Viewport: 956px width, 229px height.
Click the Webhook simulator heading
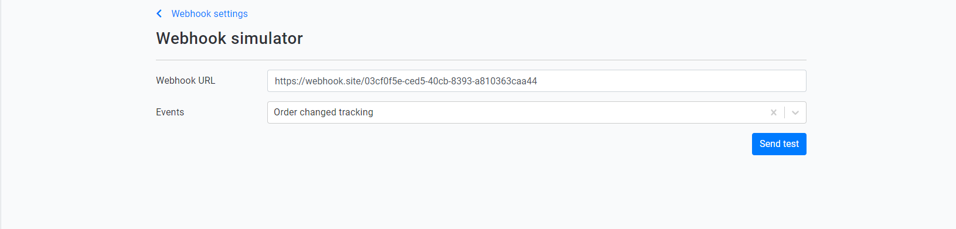229,38
